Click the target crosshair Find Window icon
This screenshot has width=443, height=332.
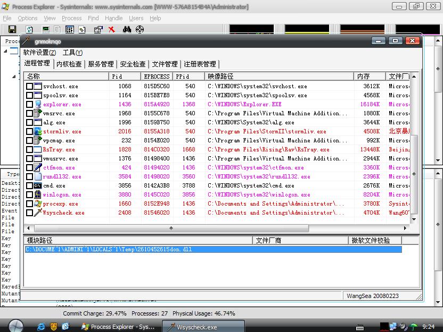tap(140, 29)
